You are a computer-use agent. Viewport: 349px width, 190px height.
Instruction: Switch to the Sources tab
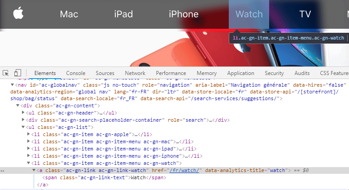click(105, 73)
